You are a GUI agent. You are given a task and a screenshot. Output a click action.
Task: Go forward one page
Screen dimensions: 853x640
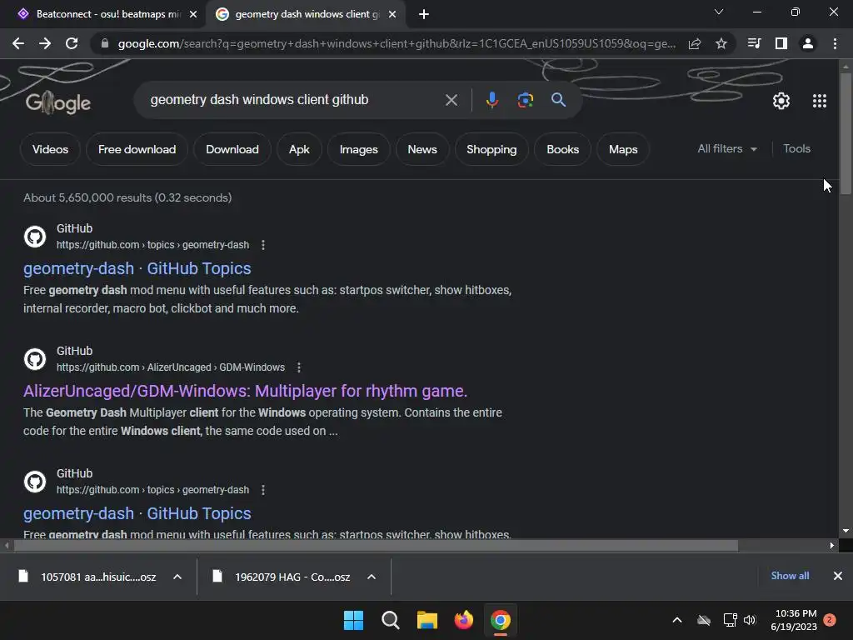(45, 43)
